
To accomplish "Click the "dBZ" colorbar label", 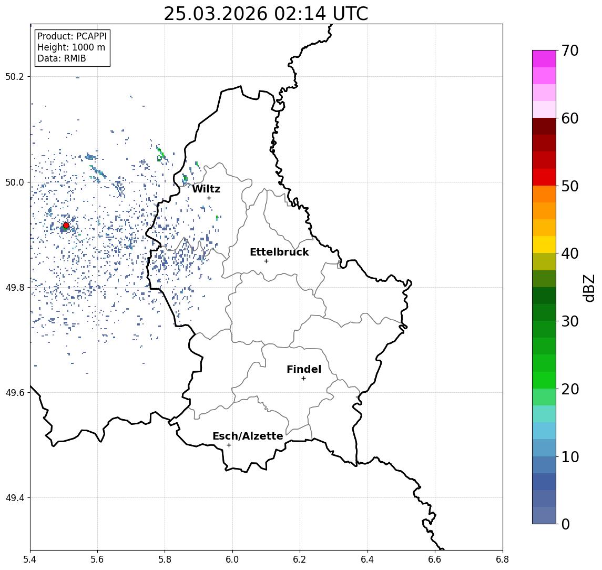I will [588, 288].
